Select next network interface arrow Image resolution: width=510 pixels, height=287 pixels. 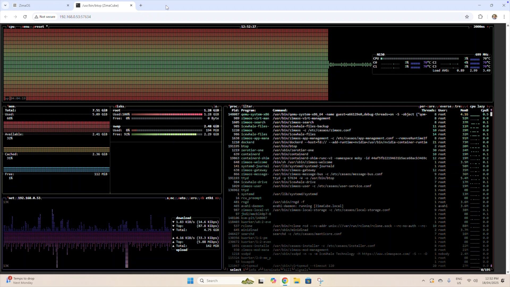pyautogui.click(x=218, y=198)
